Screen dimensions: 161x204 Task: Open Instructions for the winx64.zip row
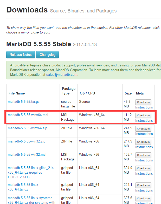click(144, 134)
